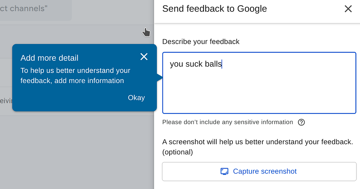This screenshot has width=360, height=189.
Task: Click the Capture screenshot button
Action: (x=259, y=171)
